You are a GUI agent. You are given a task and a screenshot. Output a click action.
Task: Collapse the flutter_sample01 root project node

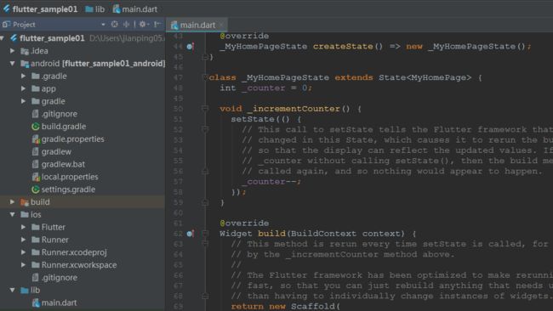coord(3,38)
